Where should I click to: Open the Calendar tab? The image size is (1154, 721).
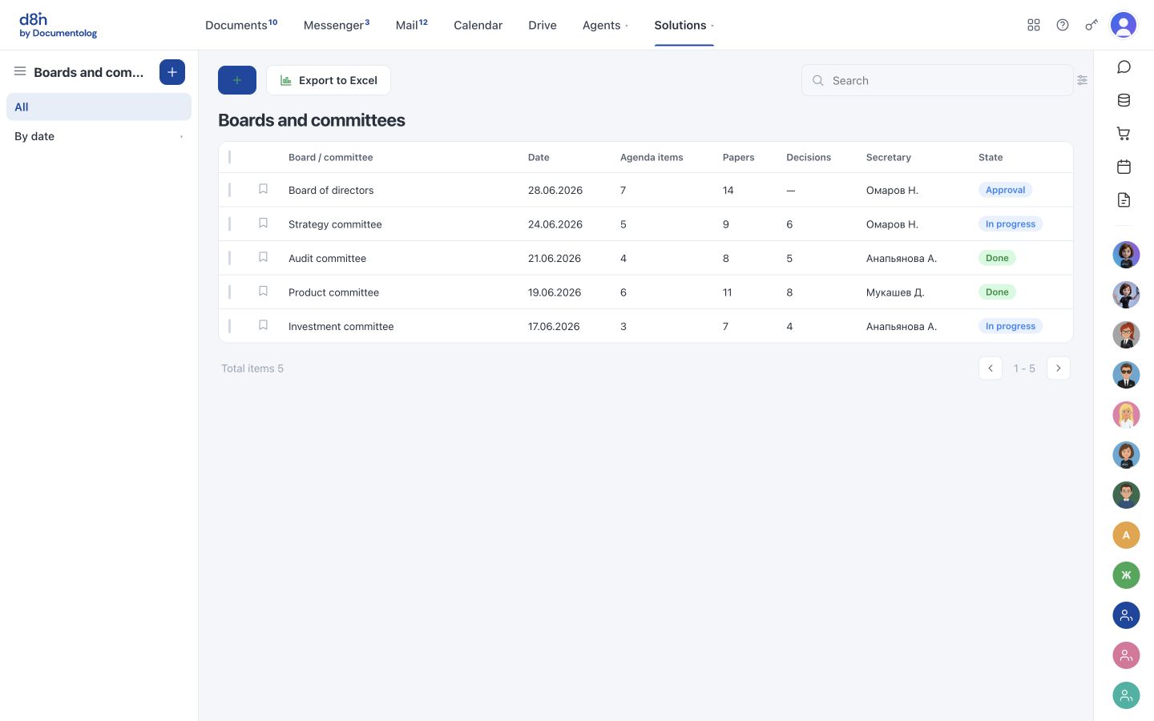coord(478,25)
